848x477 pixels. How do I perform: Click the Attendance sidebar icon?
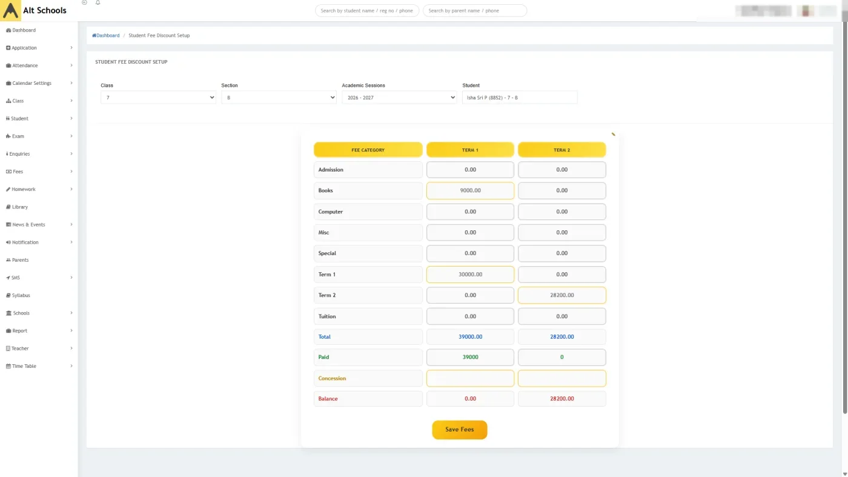(8, 65)
